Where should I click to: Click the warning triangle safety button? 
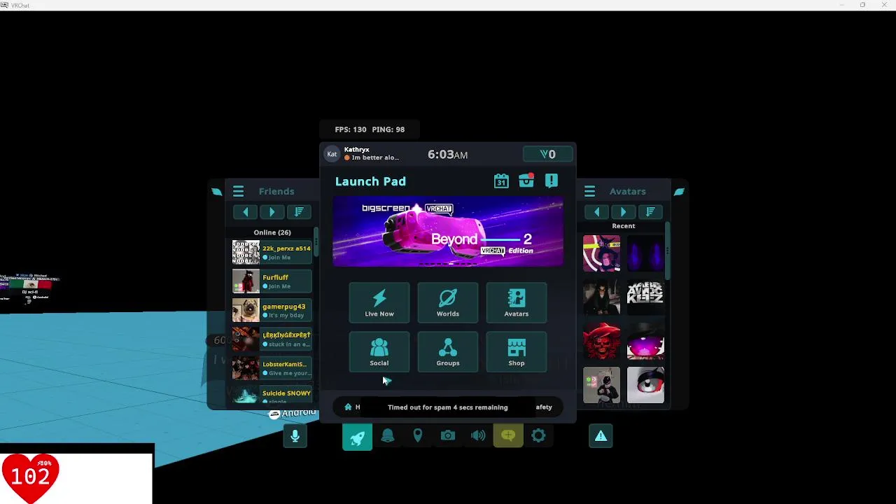[x=601, y=436]
